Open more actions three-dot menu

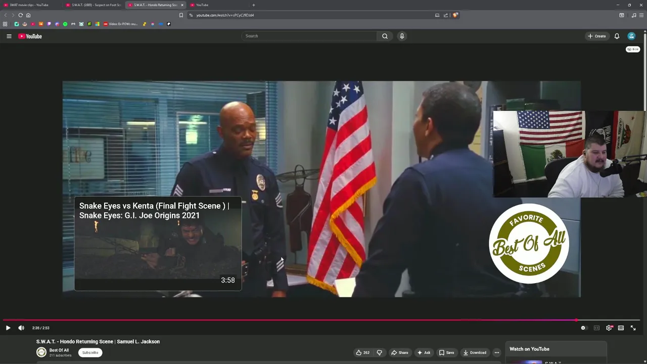pos(496,352)
